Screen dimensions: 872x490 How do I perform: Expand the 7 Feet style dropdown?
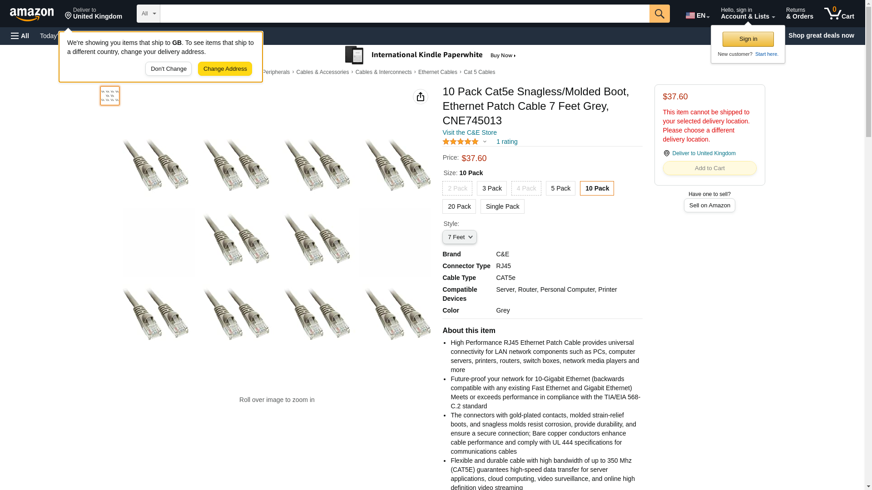[x=460, y=237]
